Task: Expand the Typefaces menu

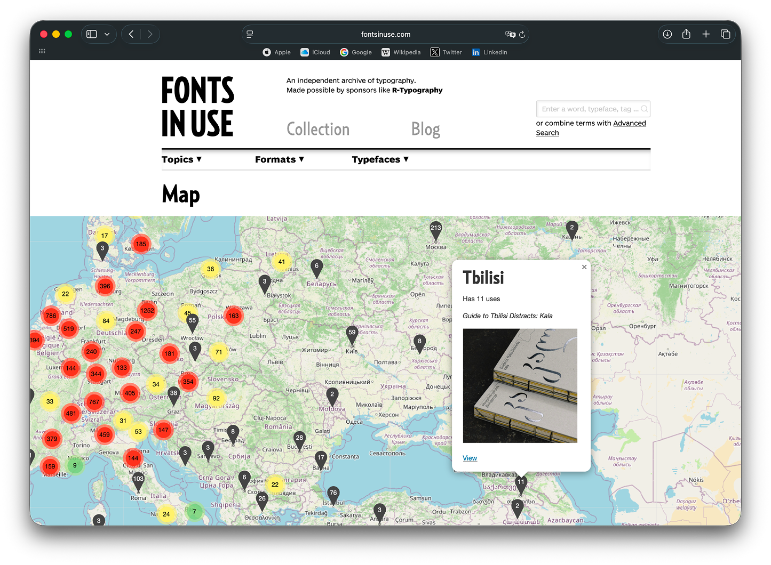Action: click(x=380, y=159)
